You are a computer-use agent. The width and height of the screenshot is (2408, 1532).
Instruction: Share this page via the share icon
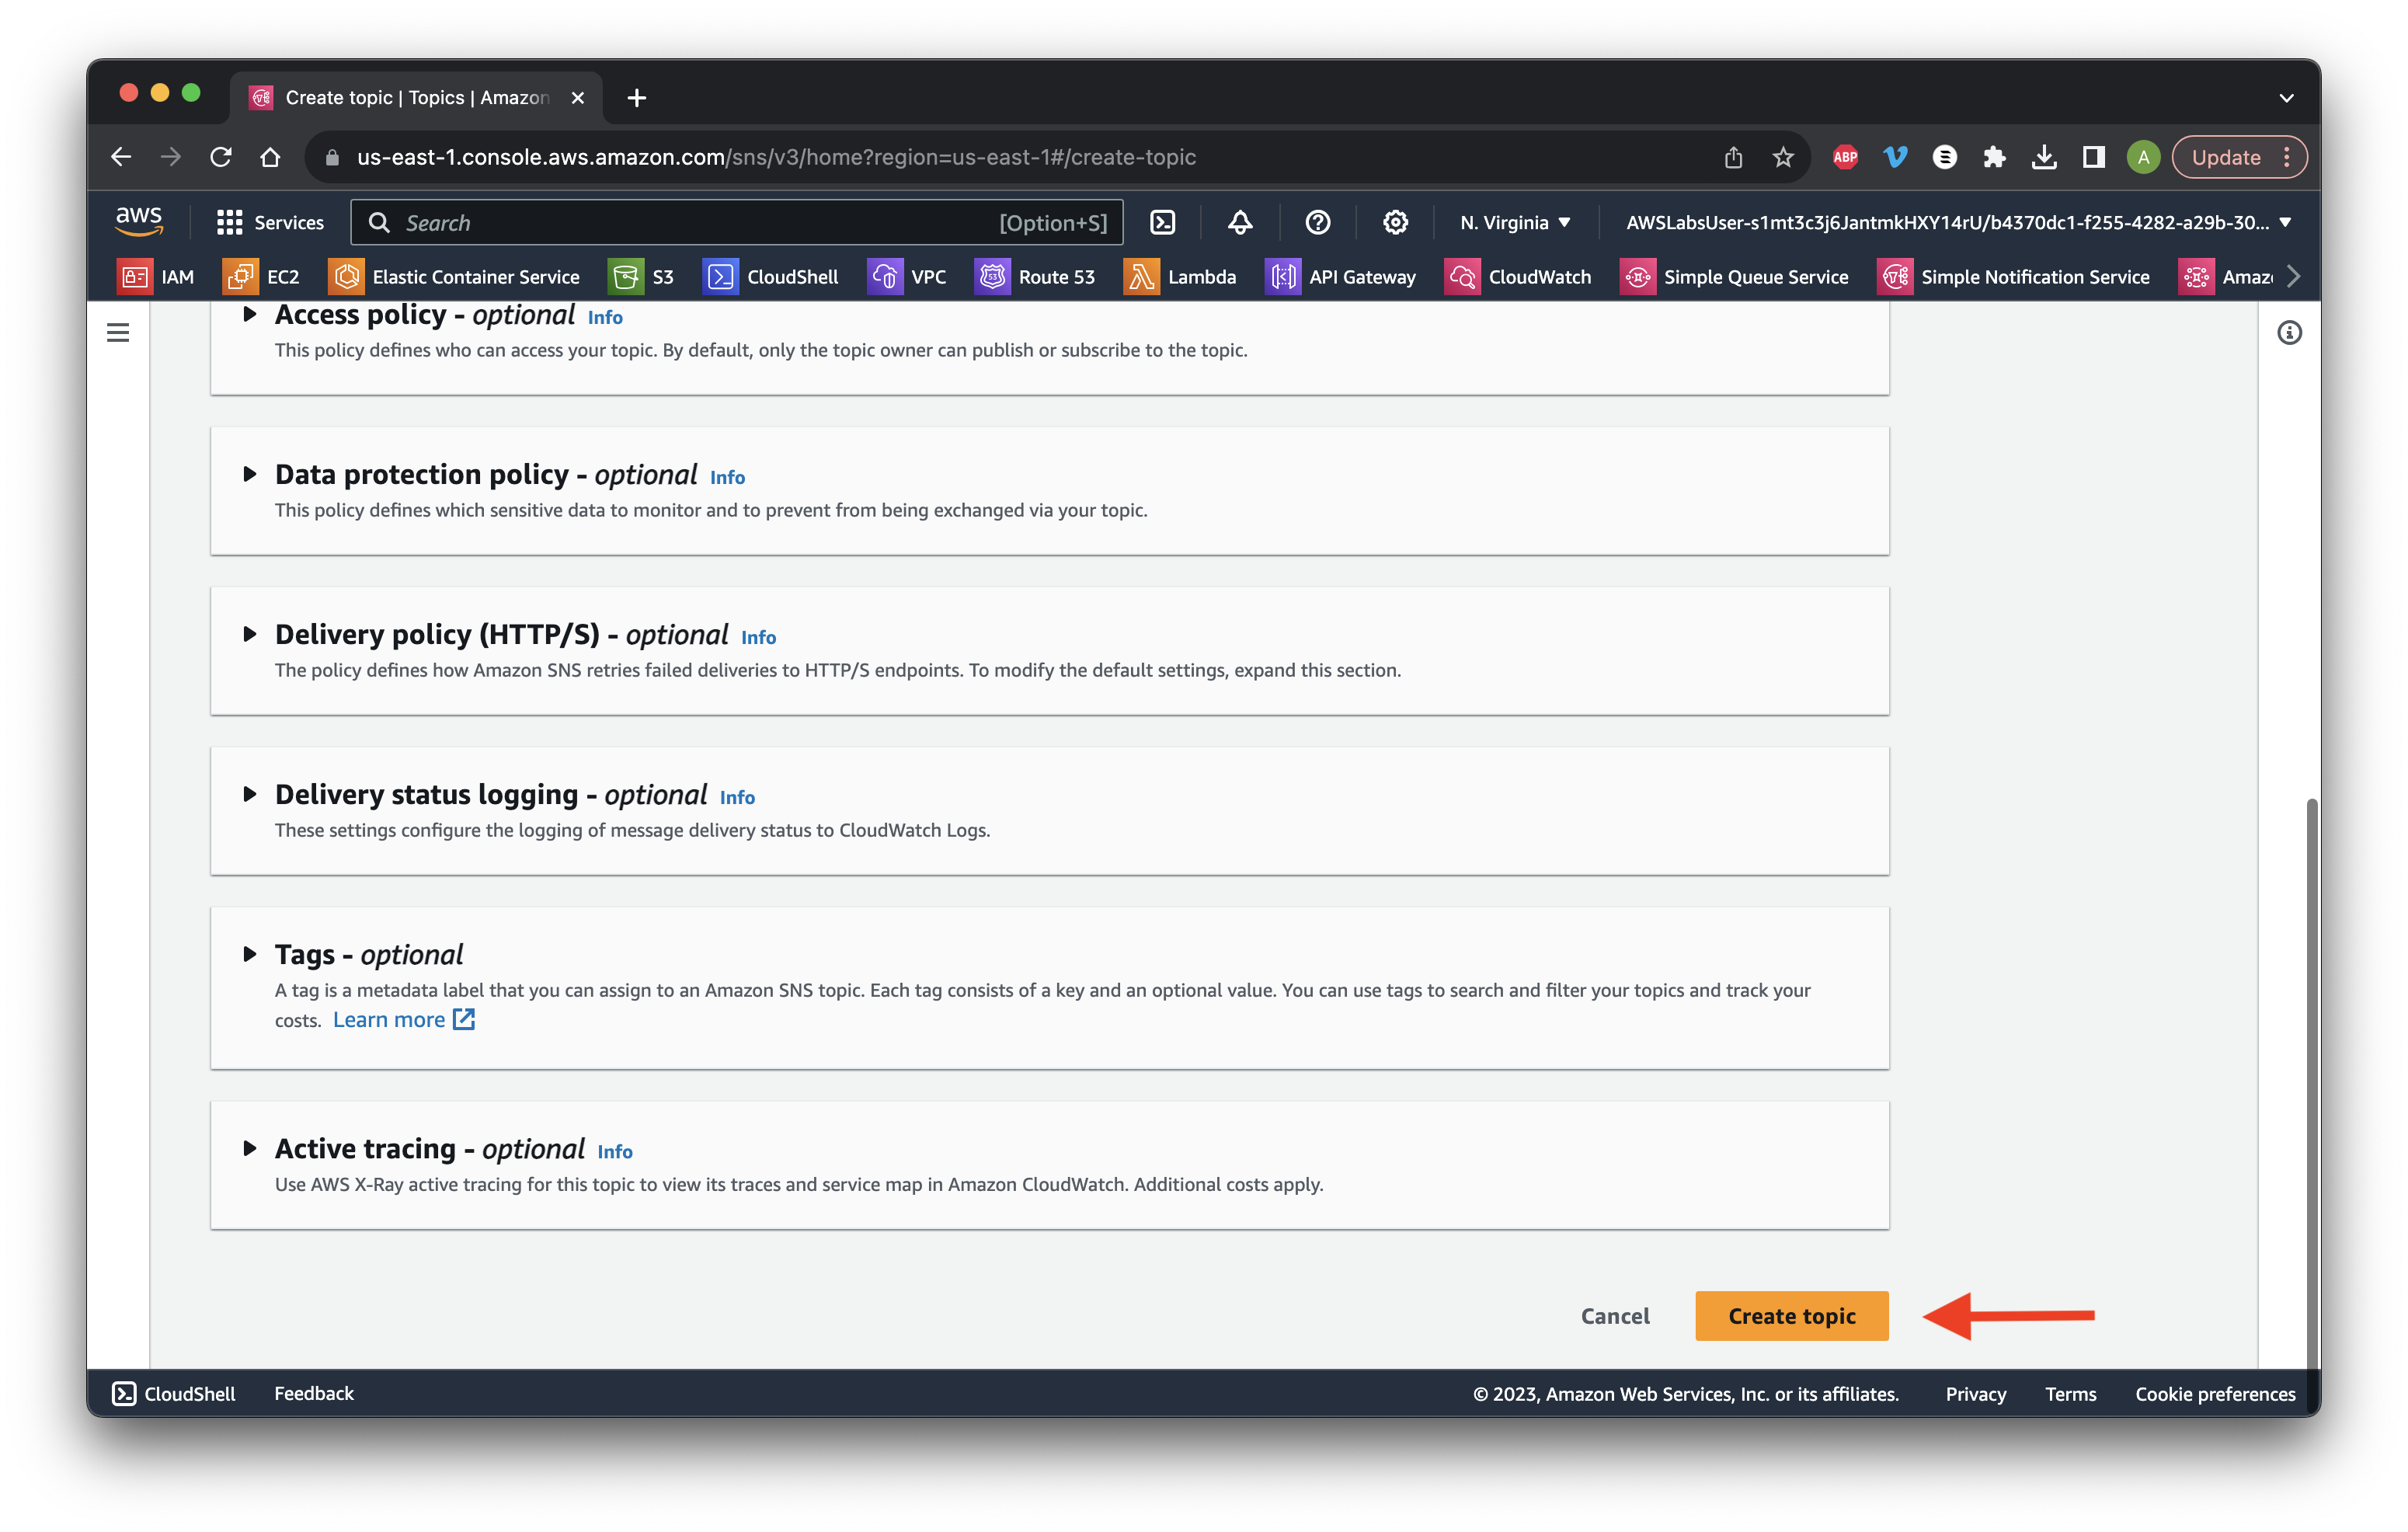click(1733, 157)
